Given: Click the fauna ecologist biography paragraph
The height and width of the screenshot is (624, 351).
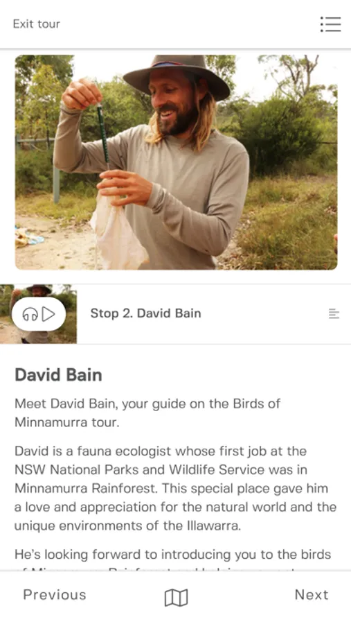Looking at the screenshot, I should 175,488.
